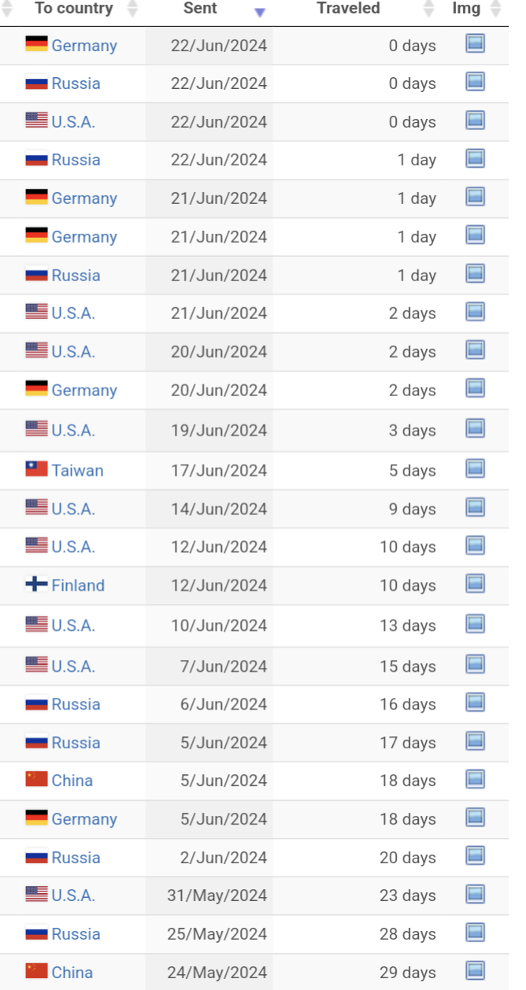
Task: Open image icon for Taiwan postcard row
Action: click(x=475, y=469)
